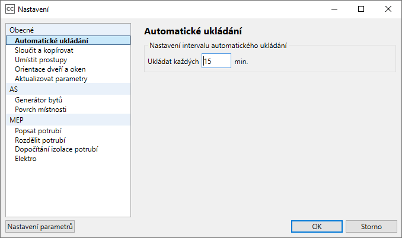
Task: Click the Obecné group header
Action: pos(68,30)
